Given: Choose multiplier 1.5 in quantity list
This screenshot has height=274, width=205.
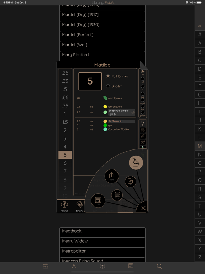Looking at the screenshot, I should click(65, 122).
